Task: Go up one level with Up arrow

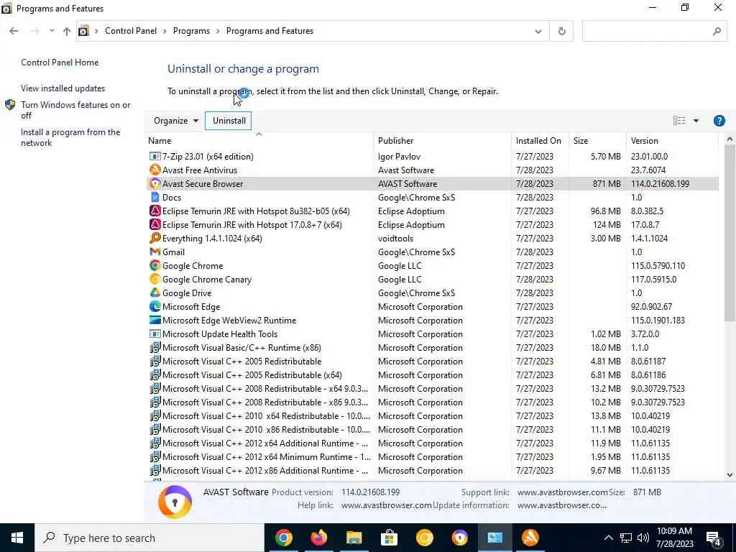Action: [x=67, y=31]
